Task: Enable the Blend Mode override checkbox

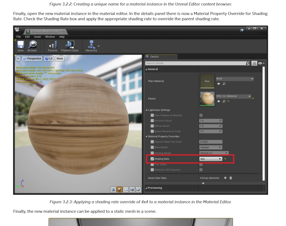Action: click(152, 147)
